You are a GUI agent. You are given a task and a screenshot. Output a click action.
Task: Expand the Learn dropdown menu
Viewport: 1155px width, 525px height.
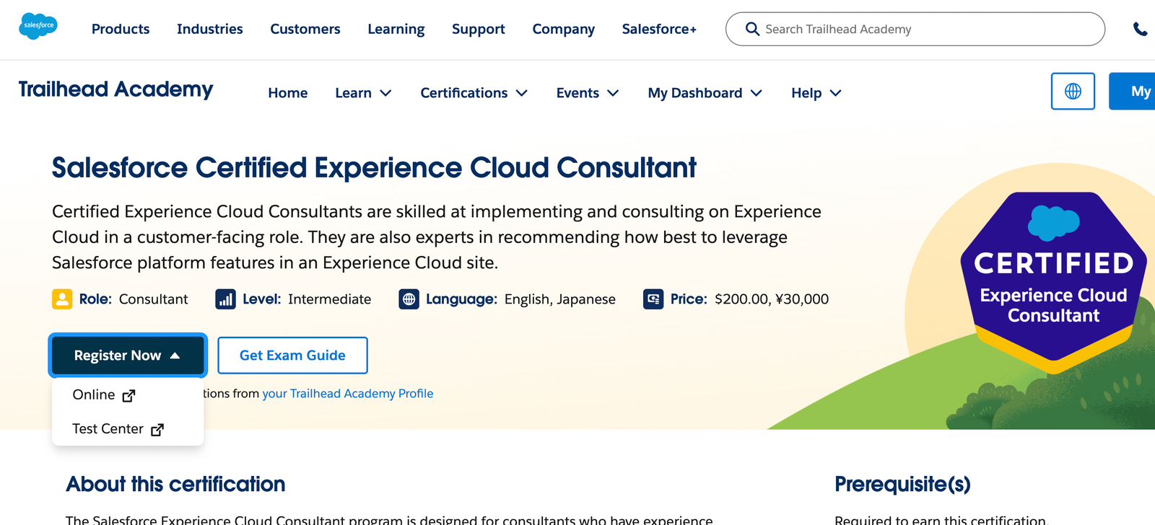coord(363,93)
